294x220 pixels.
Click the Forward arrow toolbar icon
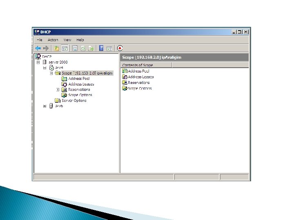coord(46,48)
